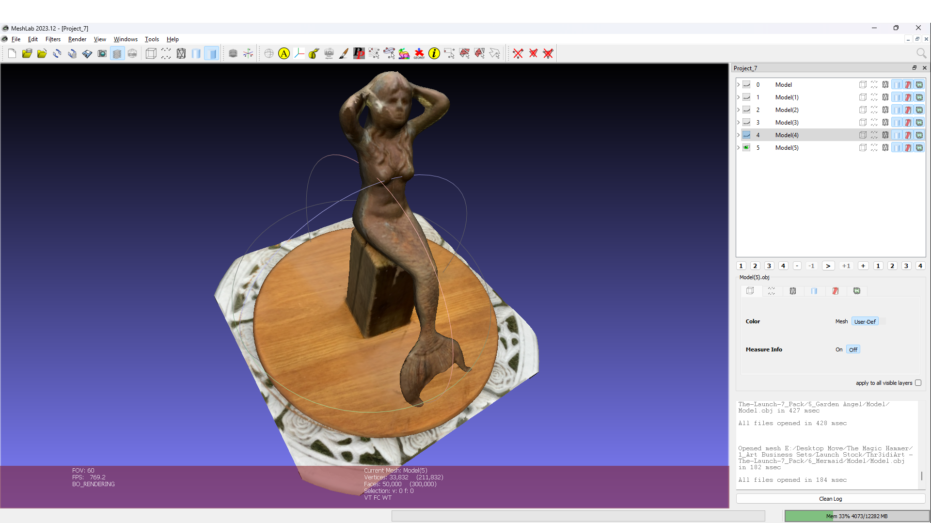Show the hidden Model(2) layer

[x=746, y=110]
